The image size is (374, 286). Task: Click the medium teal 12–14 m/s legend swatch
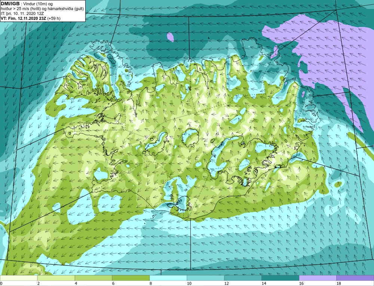243,278
